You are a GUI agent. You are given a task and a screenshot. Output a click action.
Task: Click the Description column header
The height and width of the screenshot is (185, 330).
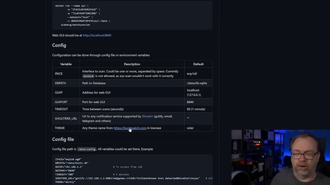[132, 64]
